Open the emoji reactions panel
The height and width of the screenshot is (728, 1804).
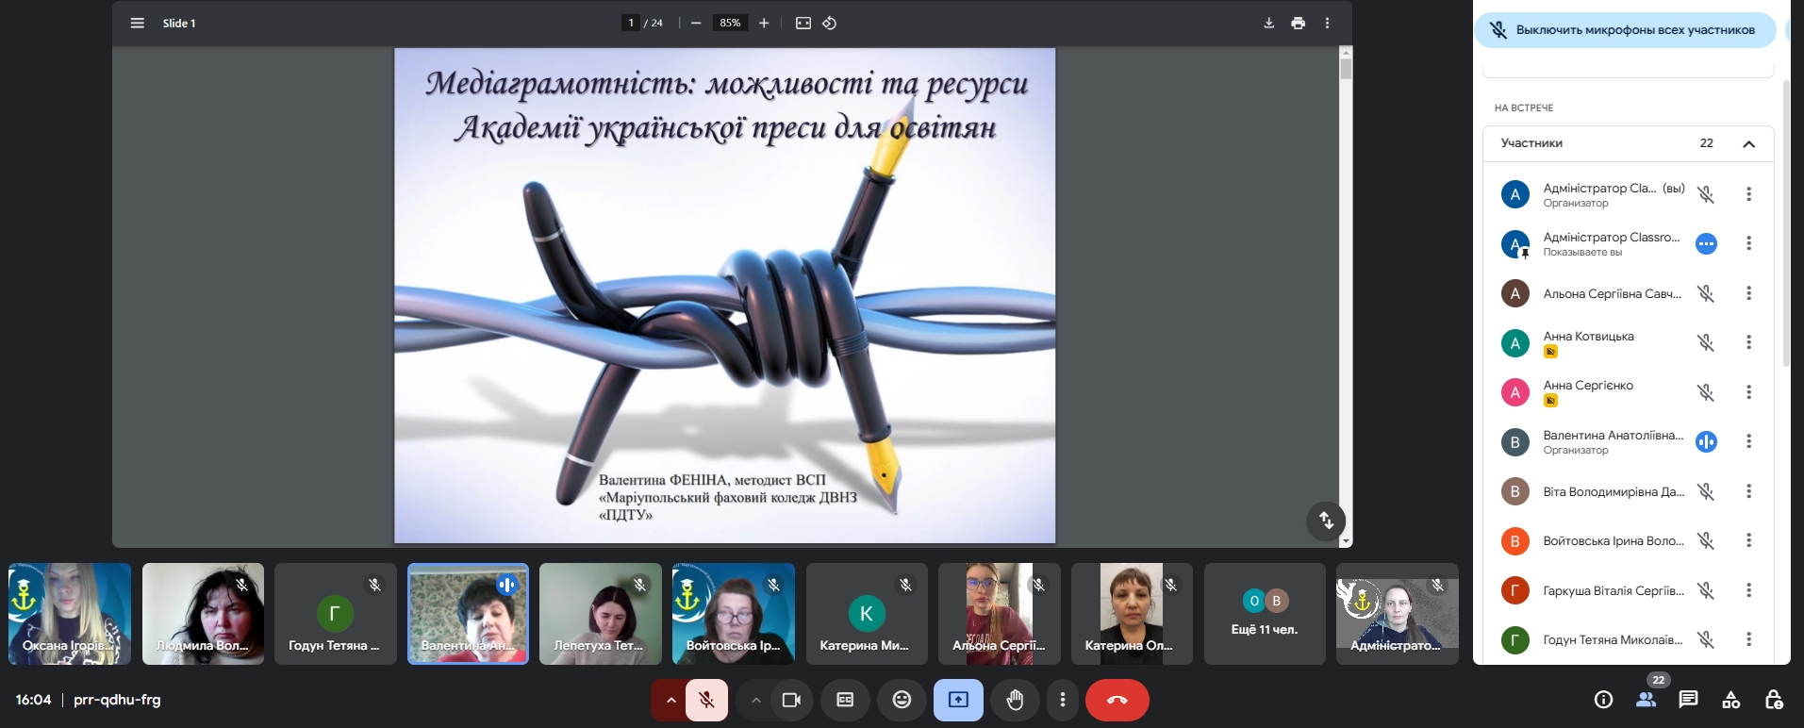(x=902, y=700)
